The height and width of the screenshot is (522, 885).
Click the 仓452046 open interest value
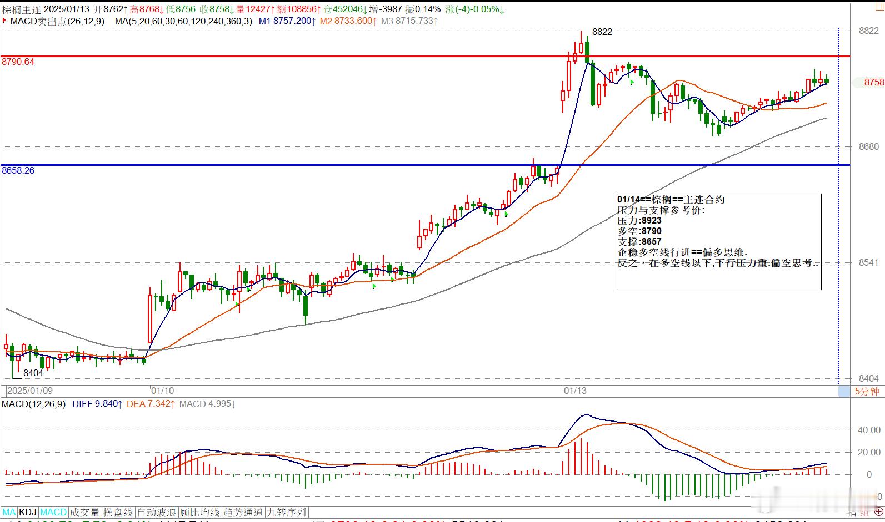coord(346,9)
